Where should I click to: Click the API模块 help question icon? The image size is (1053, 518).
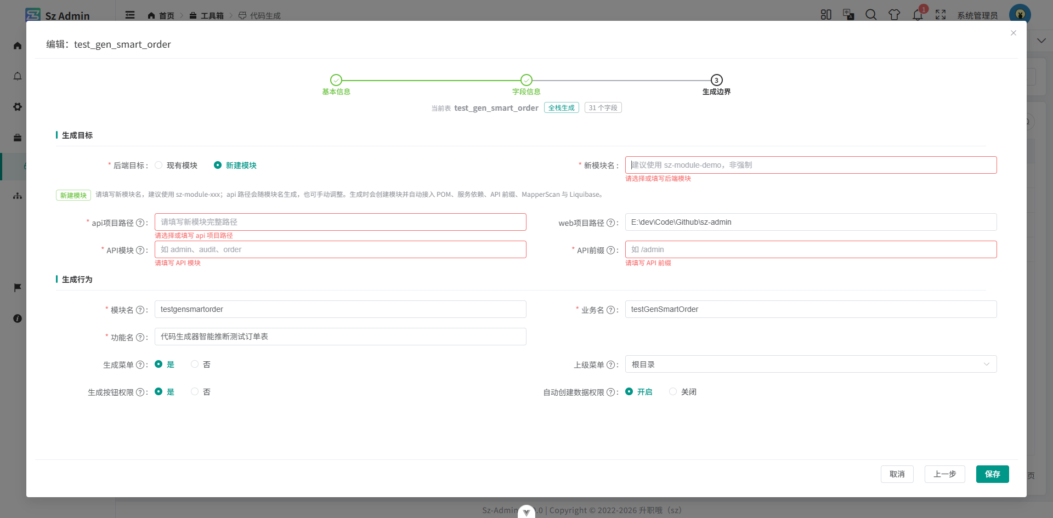tap(140, 250)
